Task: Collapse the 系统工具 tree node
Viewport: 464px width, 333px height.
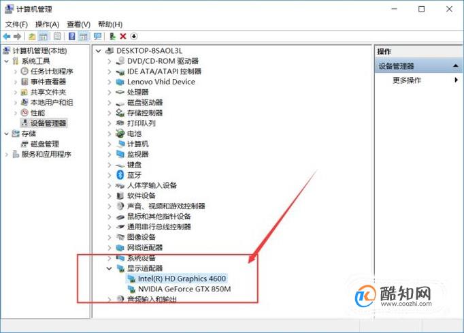Action: [7, 61]
